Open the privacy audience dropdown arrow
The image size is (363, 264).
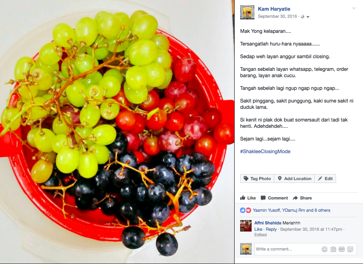308,17
